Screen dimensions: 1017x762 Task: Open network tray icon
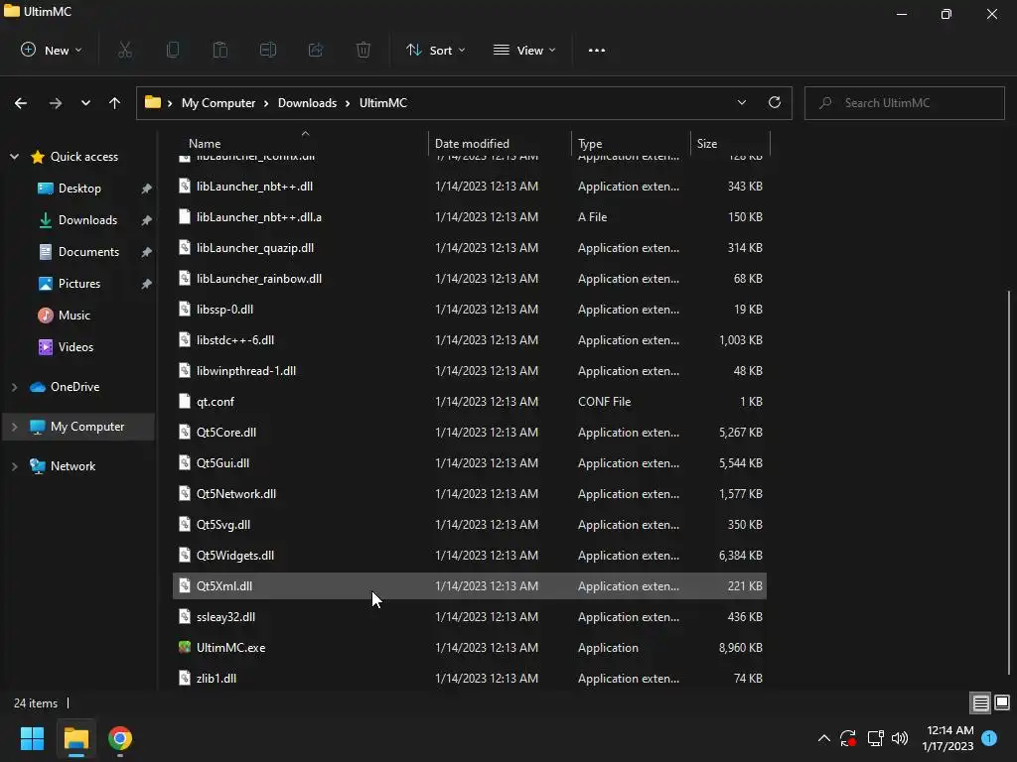click(875, 738)
